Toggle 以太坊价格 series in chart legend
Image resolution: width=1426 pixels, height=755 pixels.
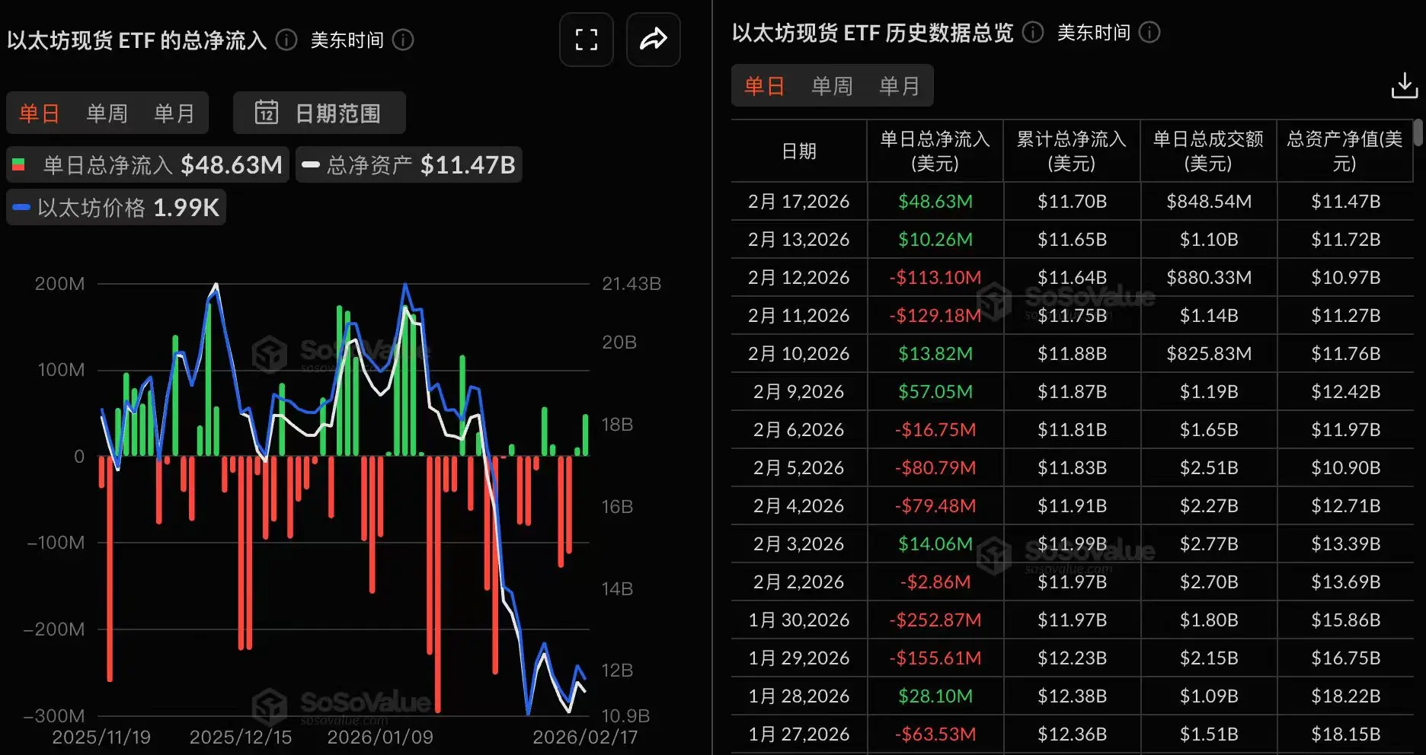[116, 207]
